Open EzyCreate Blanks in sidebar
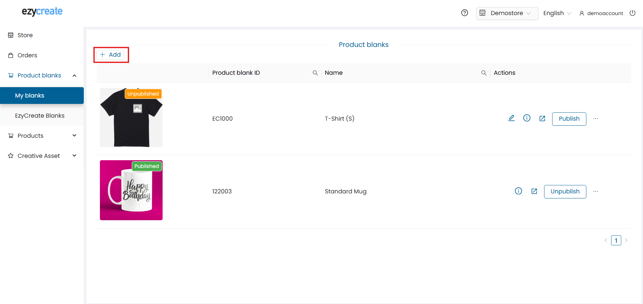 [40, 116]
